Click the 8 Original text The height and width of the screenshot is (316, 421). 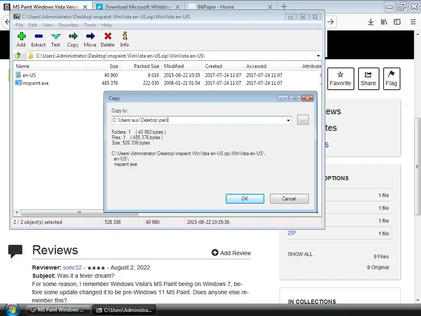(378, 267)
